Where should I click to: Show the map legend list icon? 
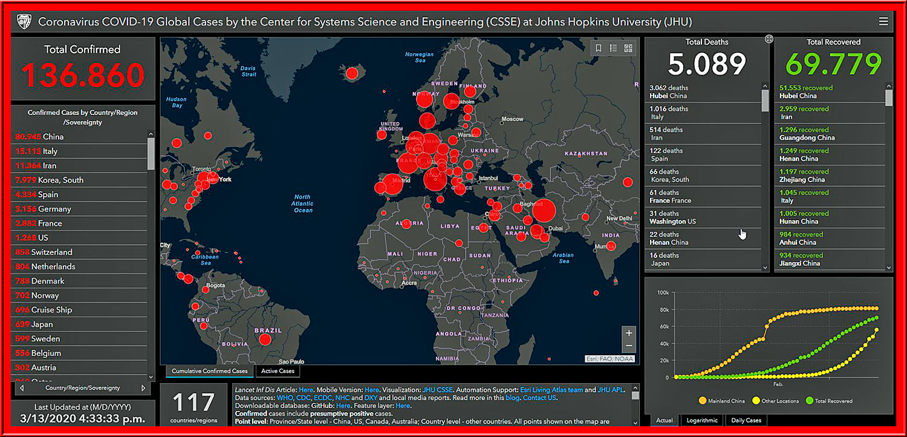613,48
